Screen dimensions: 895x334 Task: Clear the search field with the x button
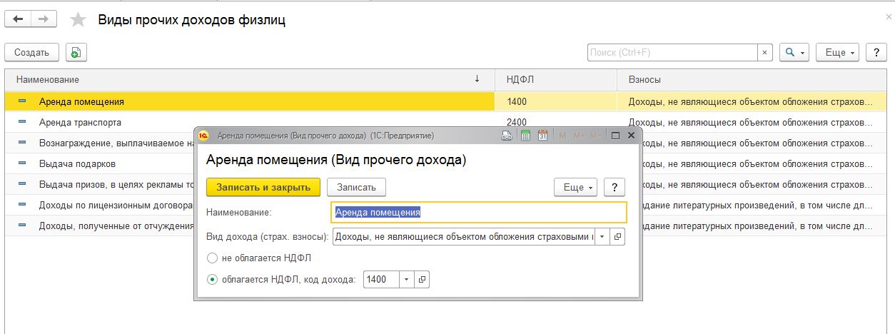[x=765, y=53]
